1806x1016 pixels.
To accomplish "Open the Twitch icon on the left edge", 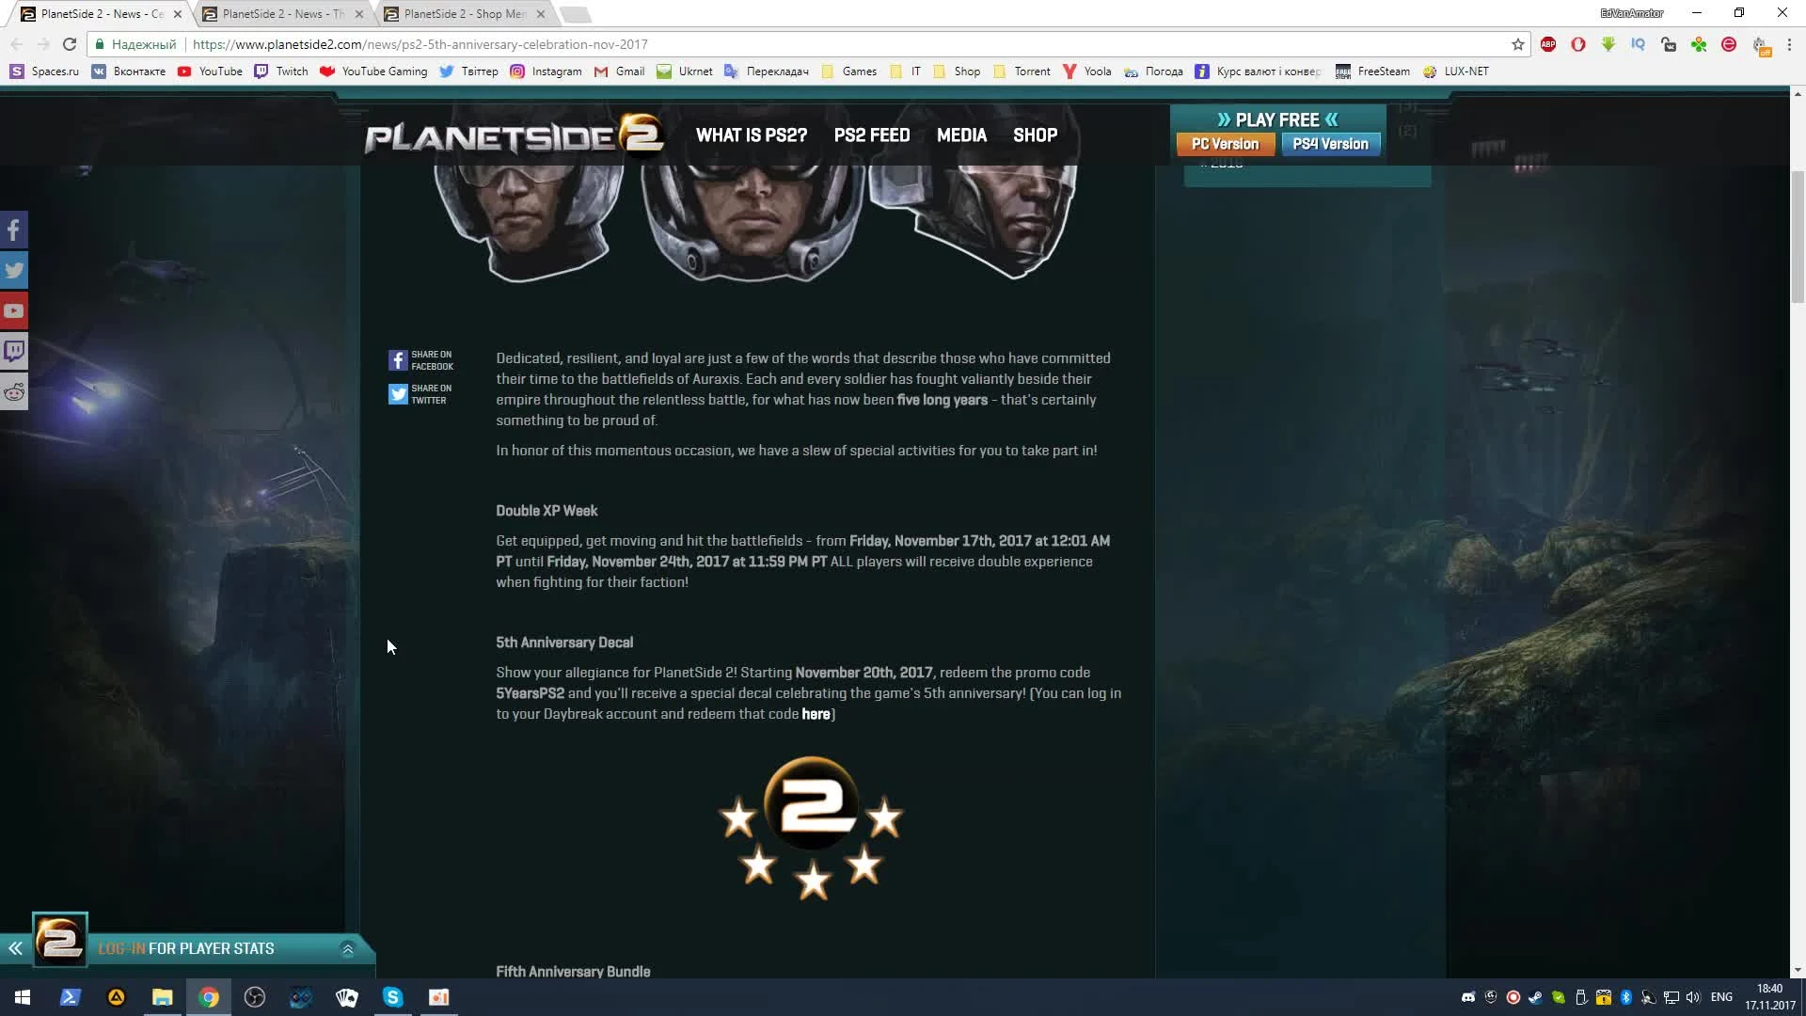I will (14, 351).
